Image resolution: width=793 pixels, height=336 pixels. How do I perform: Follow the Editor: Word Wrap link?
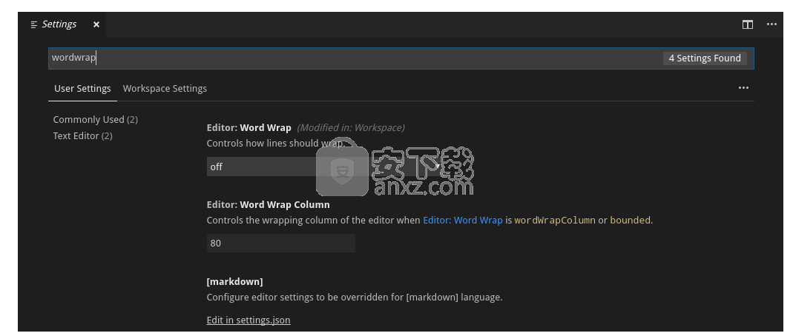[x=463, y=220]
